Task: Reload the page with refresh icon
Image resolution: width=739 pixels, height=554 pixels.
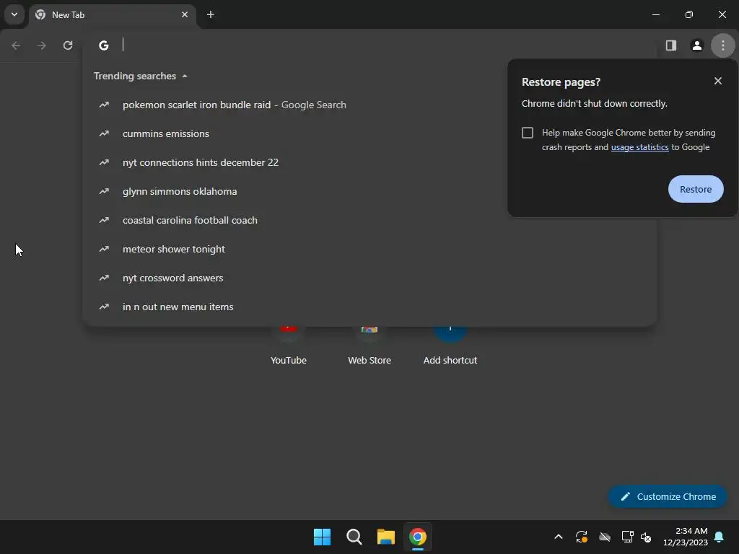Action: click(x=68, y=45)
